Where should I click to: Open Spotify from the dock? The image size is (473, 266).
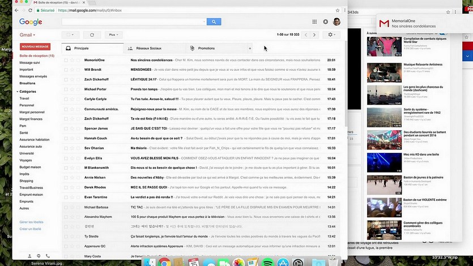pyautogui.click(x=268, y=263)
